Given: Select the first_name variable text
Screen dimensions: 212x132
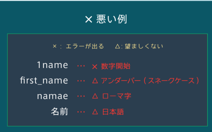Looking at the screenshot, I should pyautogui.click(x=44, y=80).
